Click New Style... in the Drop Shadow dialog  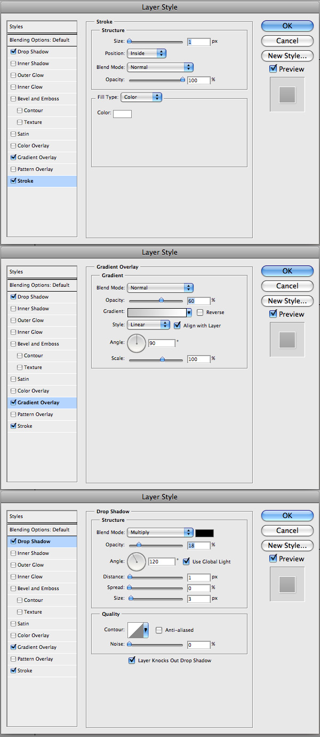tap(287, 545)
